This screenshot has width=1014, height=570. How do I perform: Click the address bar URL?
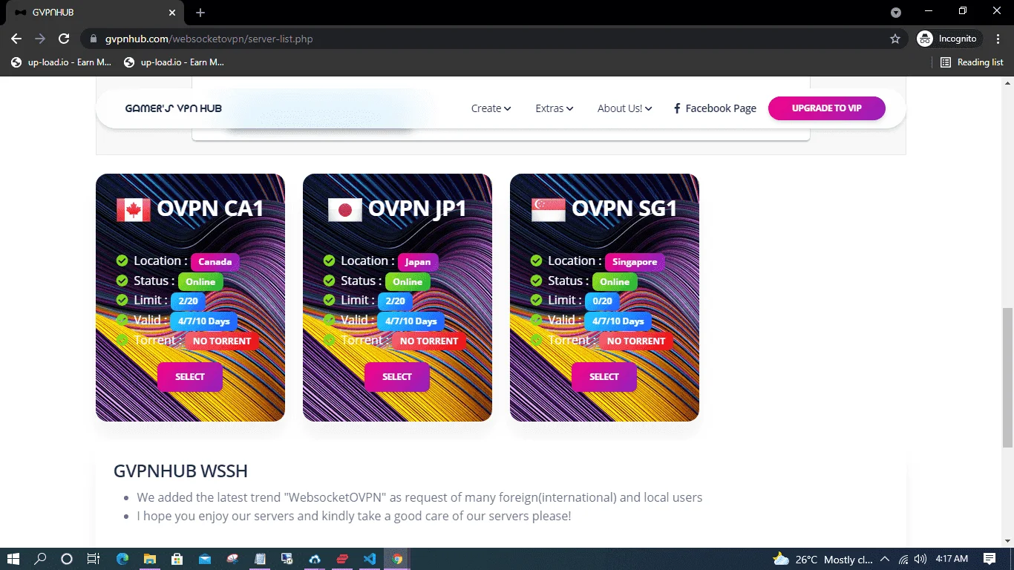click(x=209, y=39)
